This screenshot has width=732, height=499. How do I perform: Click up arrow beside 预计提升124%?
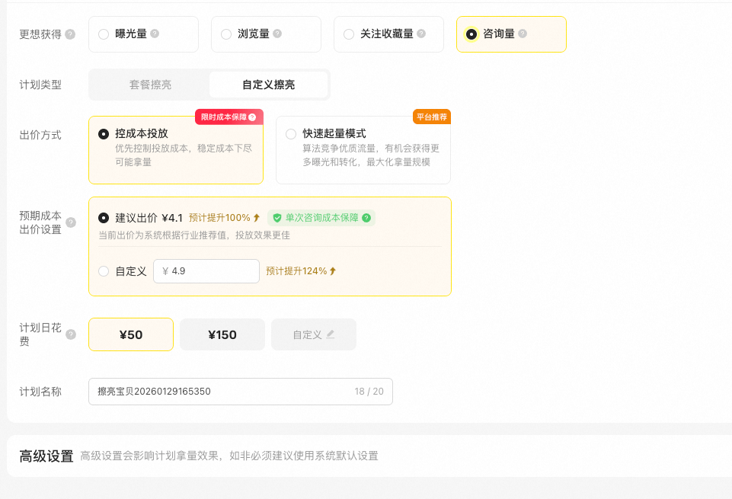pos(333,271)
